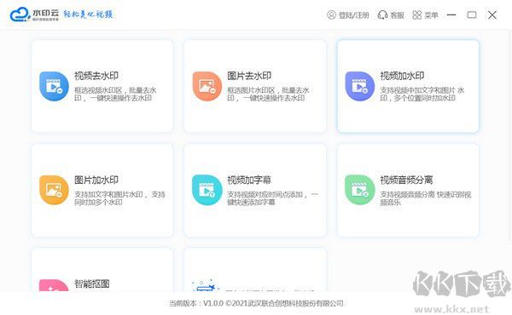Click the 图片去水印 orange image icon

click(x=207, y=86)
